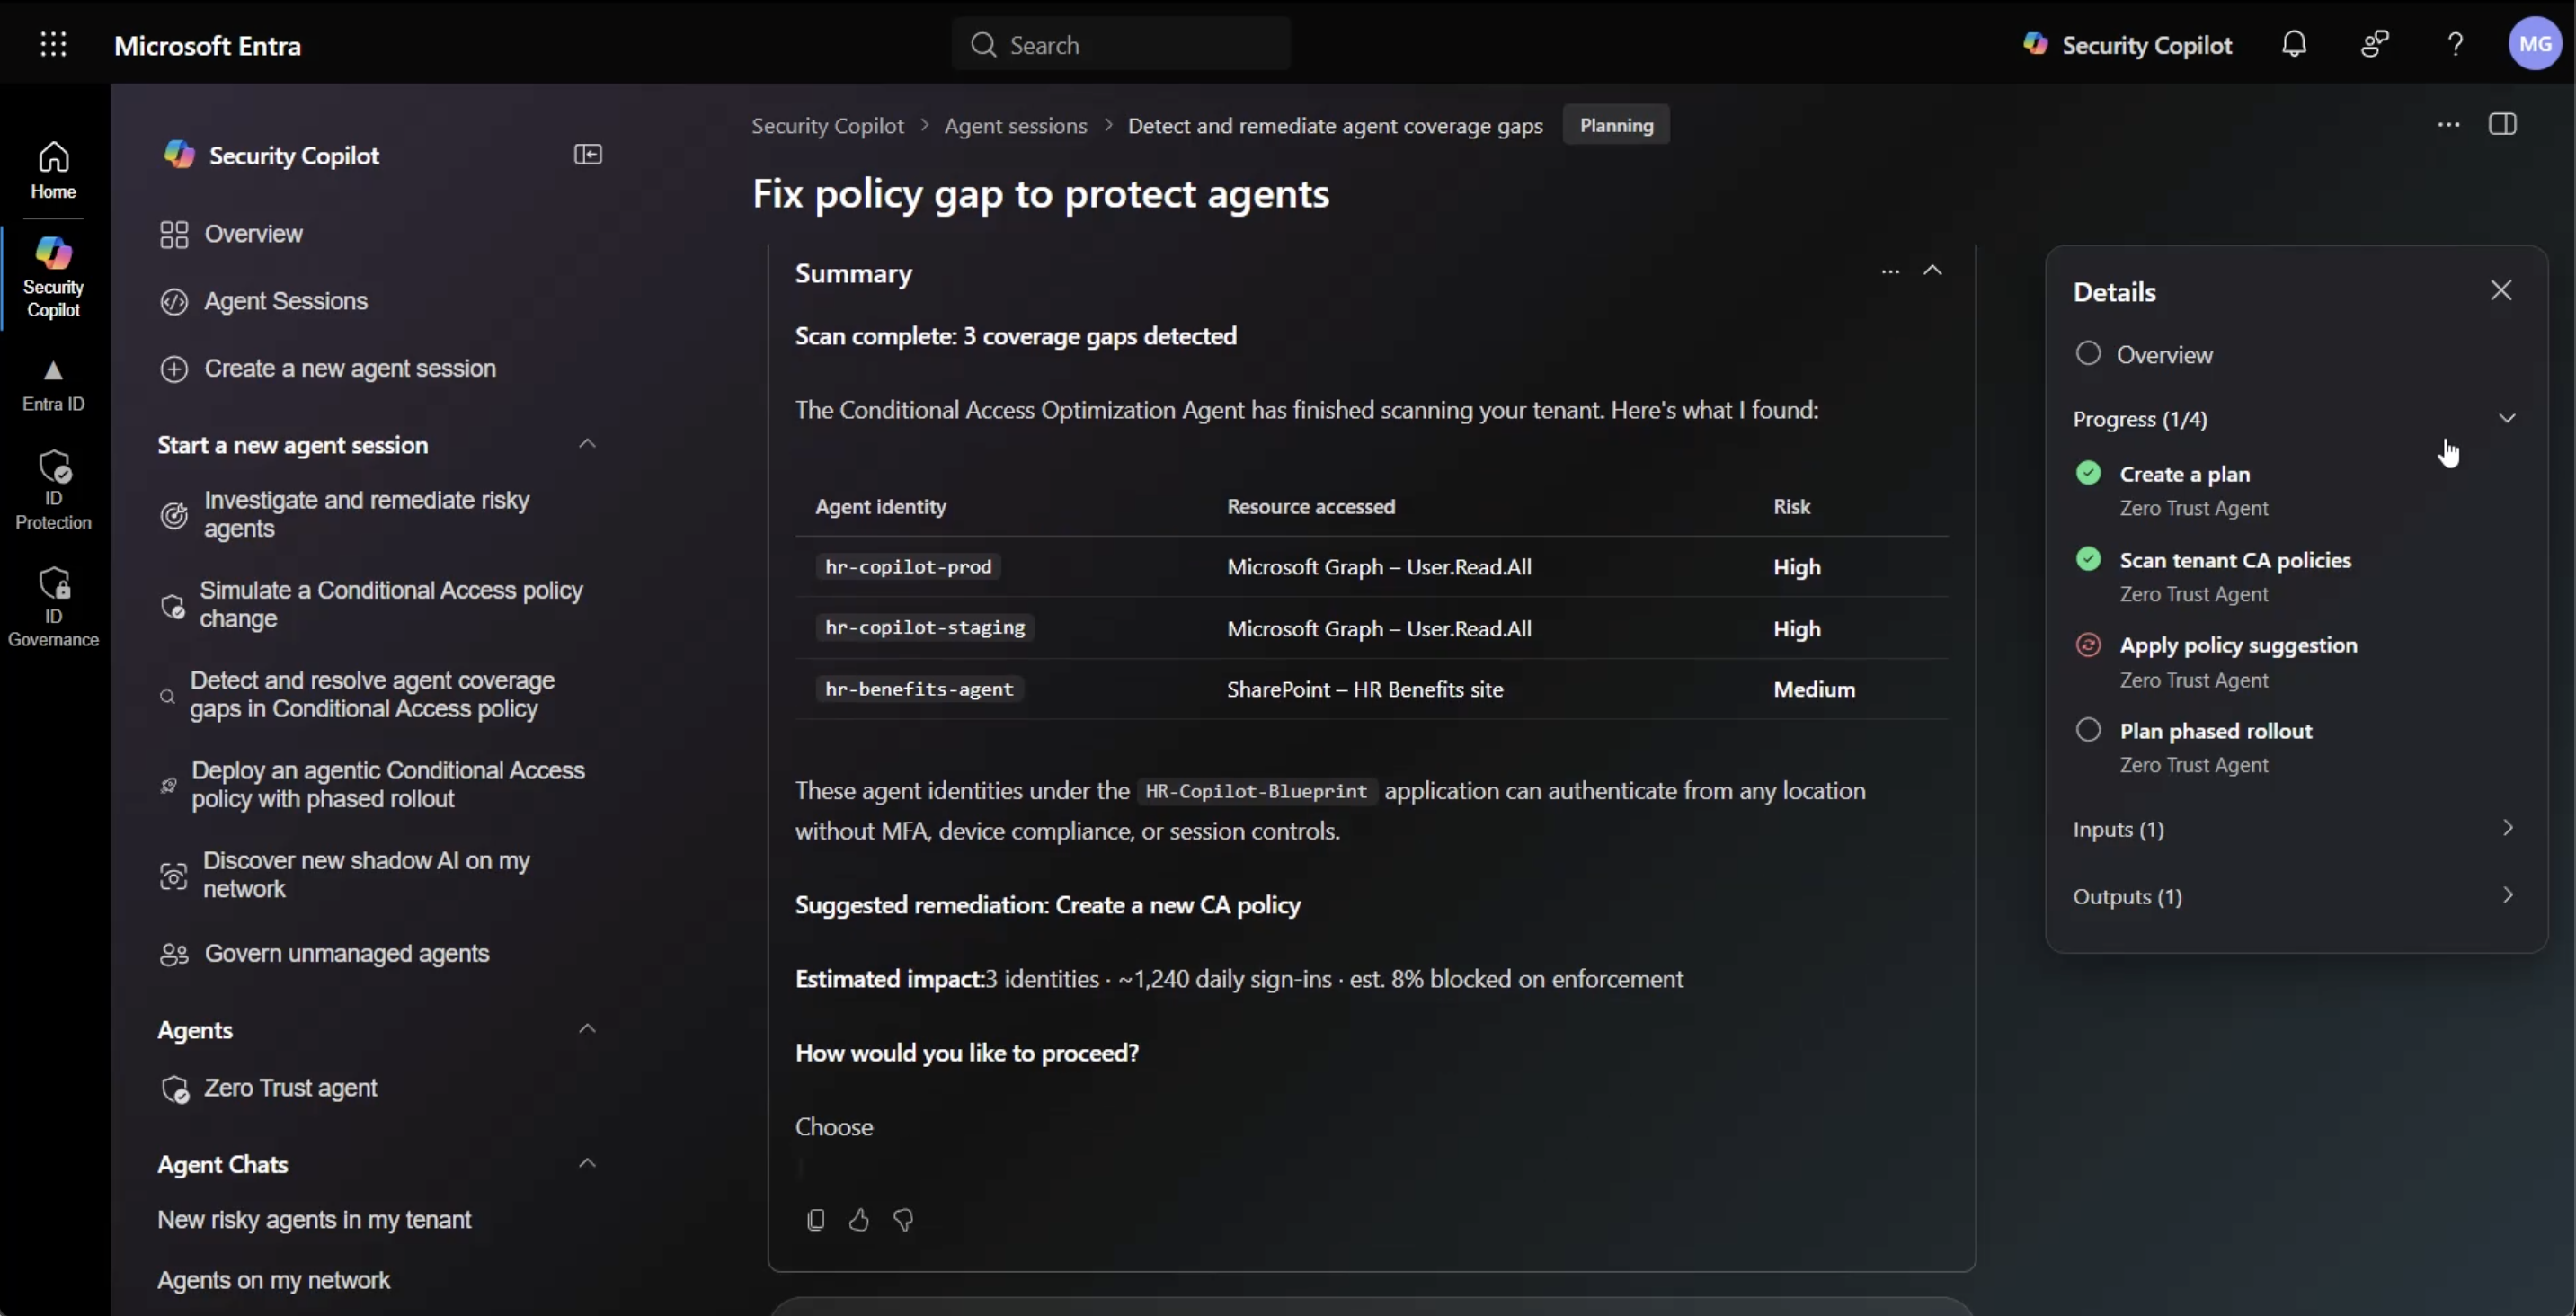Open ID Governance in left rail
Image resolution: width=2576 pixels, height=1316 pixels.
53,607
